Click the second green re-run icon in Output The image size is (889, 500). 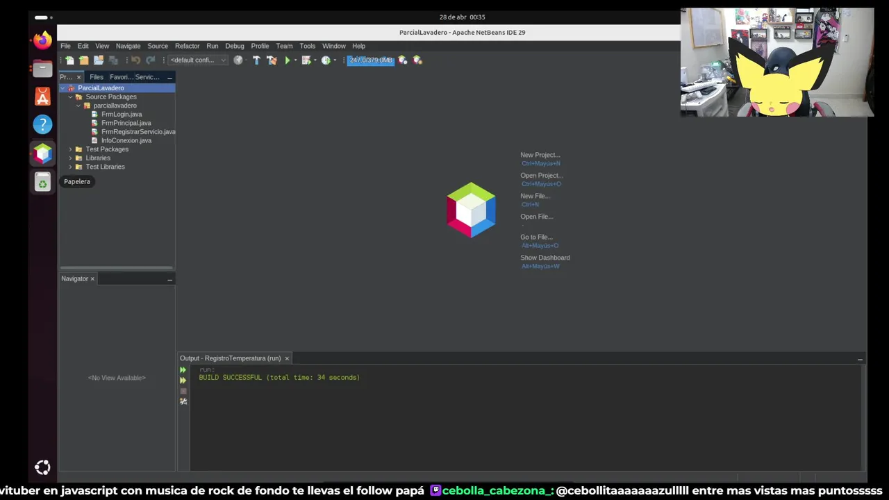183,381
